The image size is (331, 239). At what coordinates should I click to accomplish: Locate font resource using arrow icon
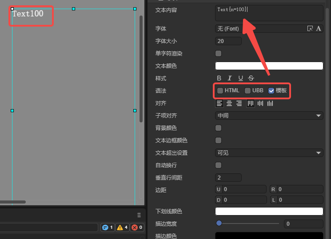[x=310, y=28]
